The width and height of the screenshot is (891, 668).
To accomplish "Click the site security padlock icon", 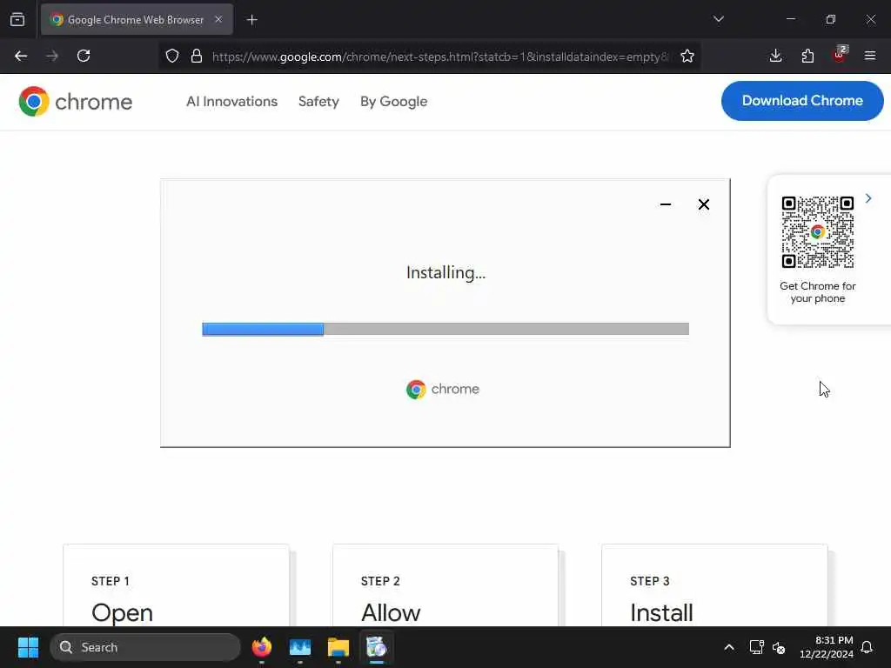I will 197,56.
